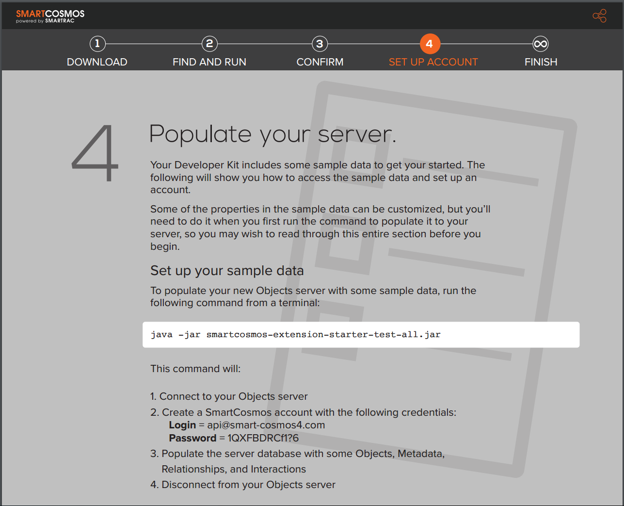This screenshot has width=624, height=506.
Task: Select the SET UP ACCOUNT step
Action: point(433,62)
